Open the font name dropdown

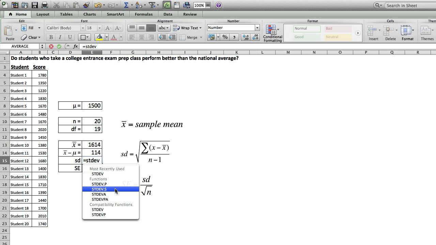click(83, 28)
